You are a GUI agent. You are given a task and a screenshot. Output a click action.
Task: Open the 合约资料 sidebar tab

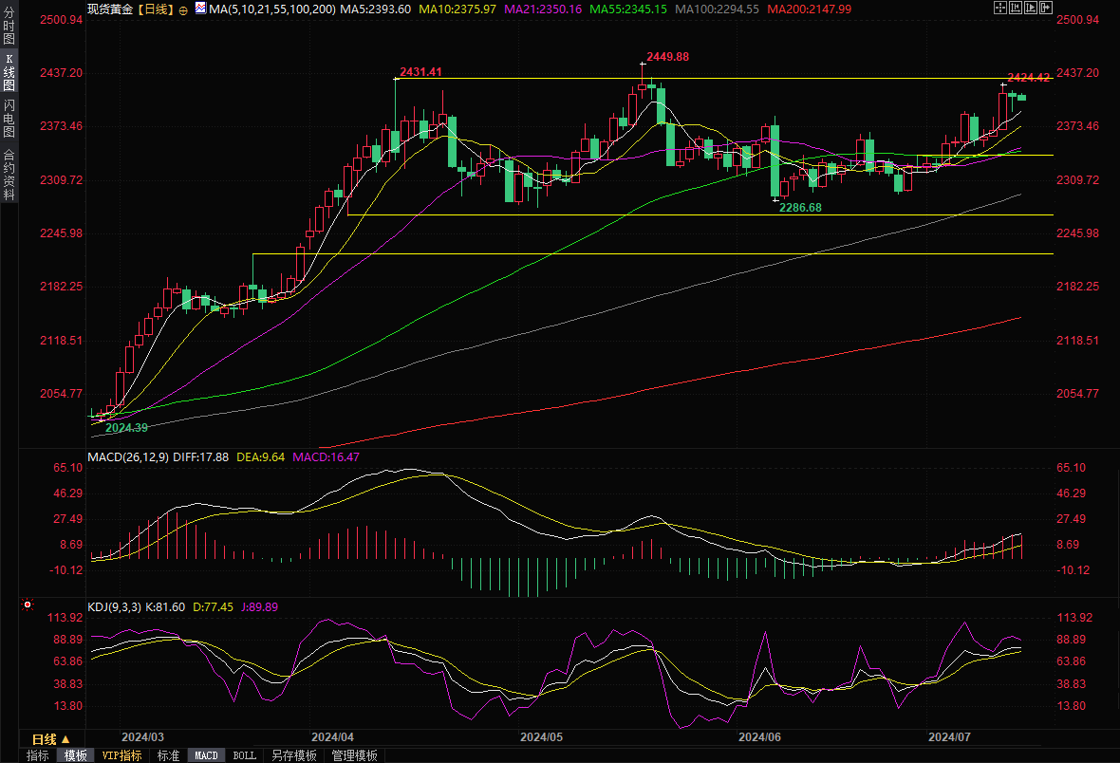9,174
